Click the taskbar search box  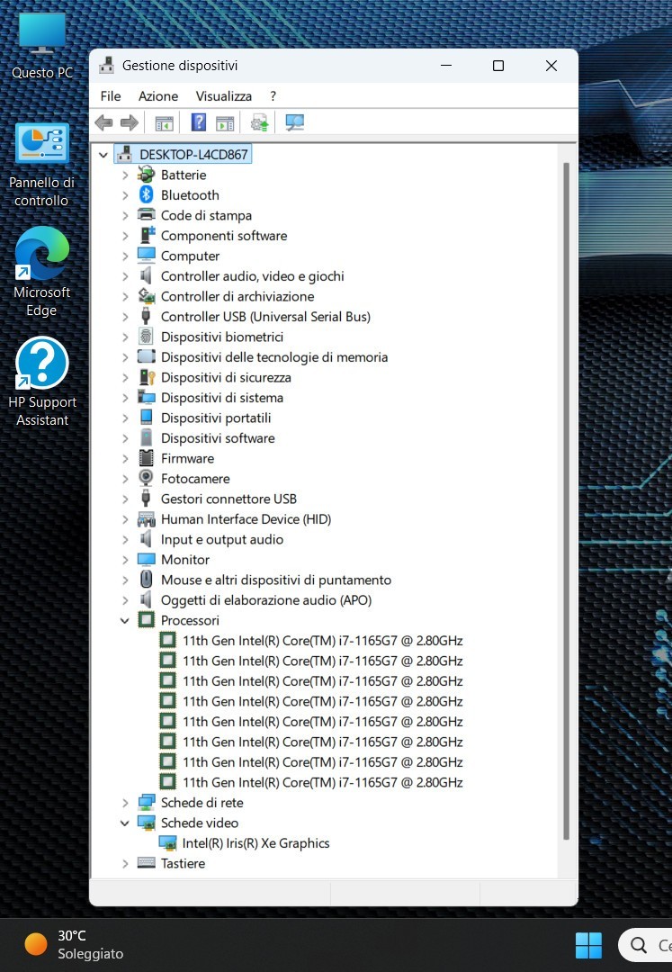[645, 945]
